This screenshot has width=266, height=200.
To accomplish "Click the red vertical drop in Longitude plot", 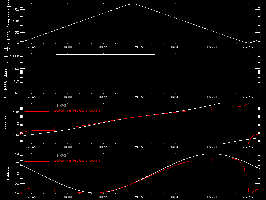I will click(248, 123).
